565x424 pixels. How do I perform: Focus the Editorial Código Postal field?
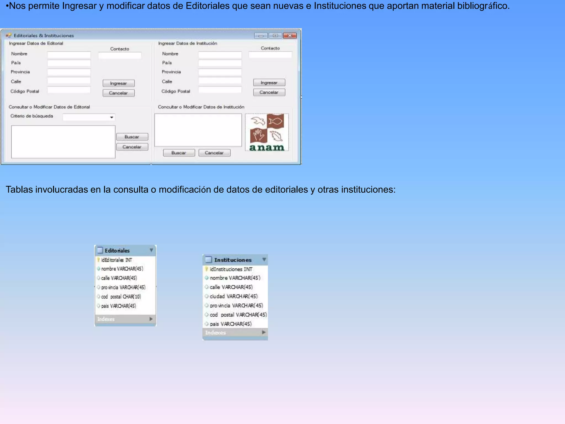click(x=69, y=90)
